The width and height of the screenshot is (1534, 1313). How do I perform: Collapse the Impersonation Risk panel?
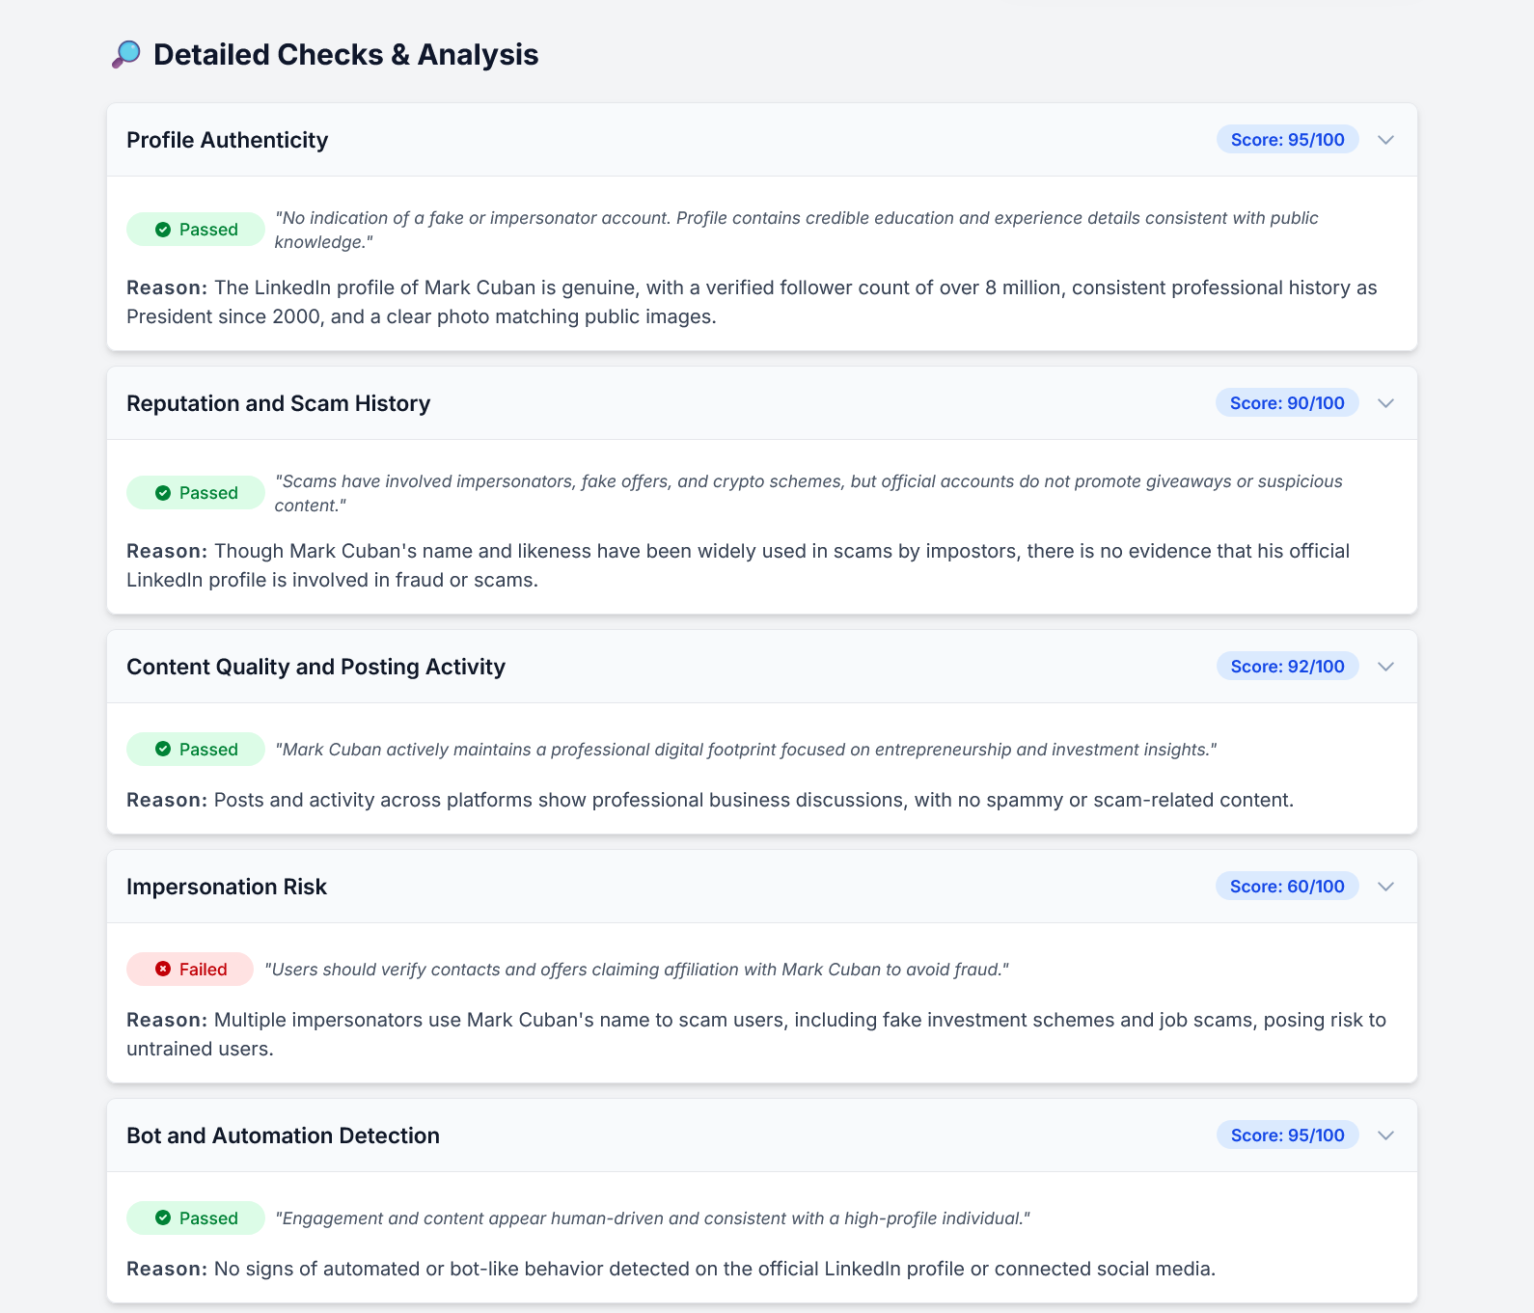tap(1385, 886)
